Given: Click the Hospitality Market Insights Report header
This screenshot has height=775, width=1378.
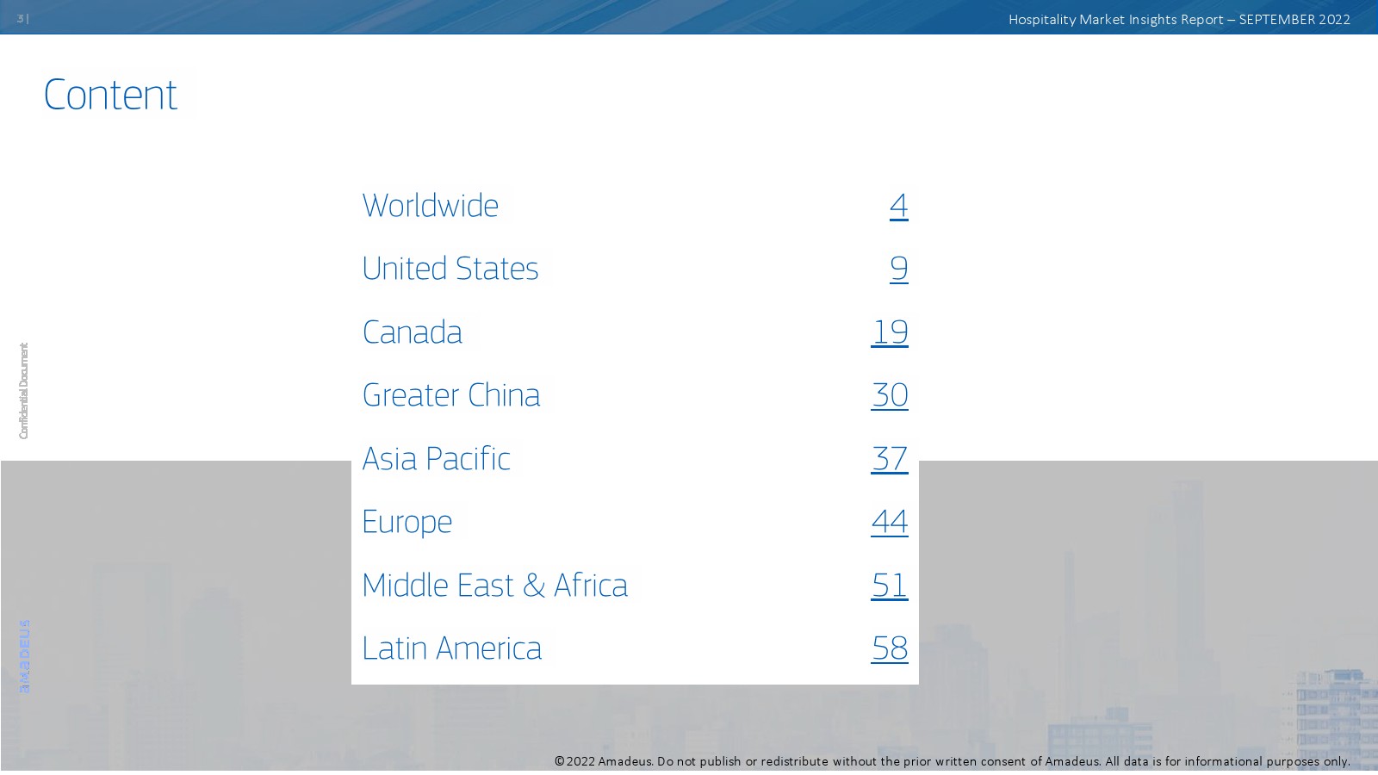Looking at the screenshot, I should tap(1178, 19).
